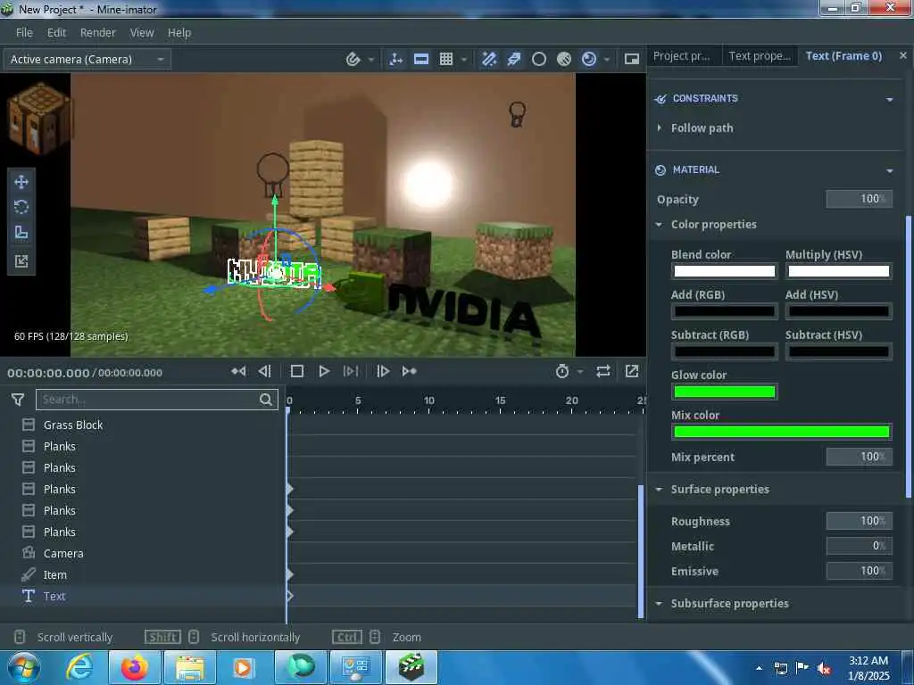This screenshot has height=685, width=914.
Task: Open the Edit menu
Action: (x=56, y=33)
